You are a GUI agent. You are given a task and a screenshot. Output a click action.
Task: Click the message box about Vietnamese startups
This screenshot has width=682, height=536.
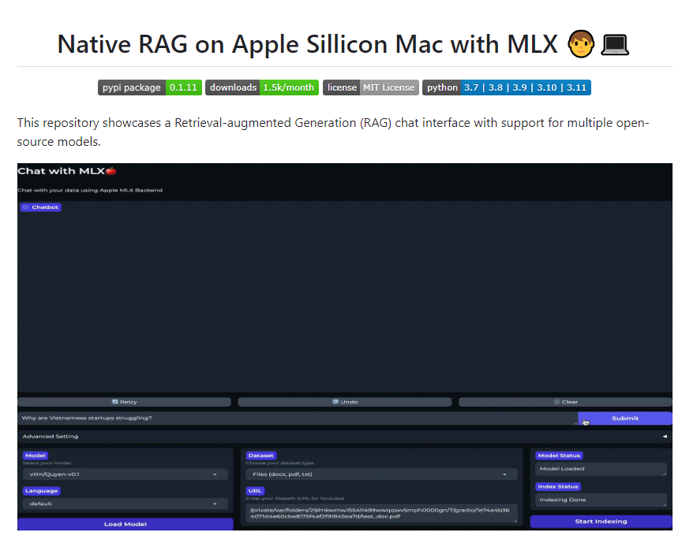pyautogui.click(x=298, y=418)
